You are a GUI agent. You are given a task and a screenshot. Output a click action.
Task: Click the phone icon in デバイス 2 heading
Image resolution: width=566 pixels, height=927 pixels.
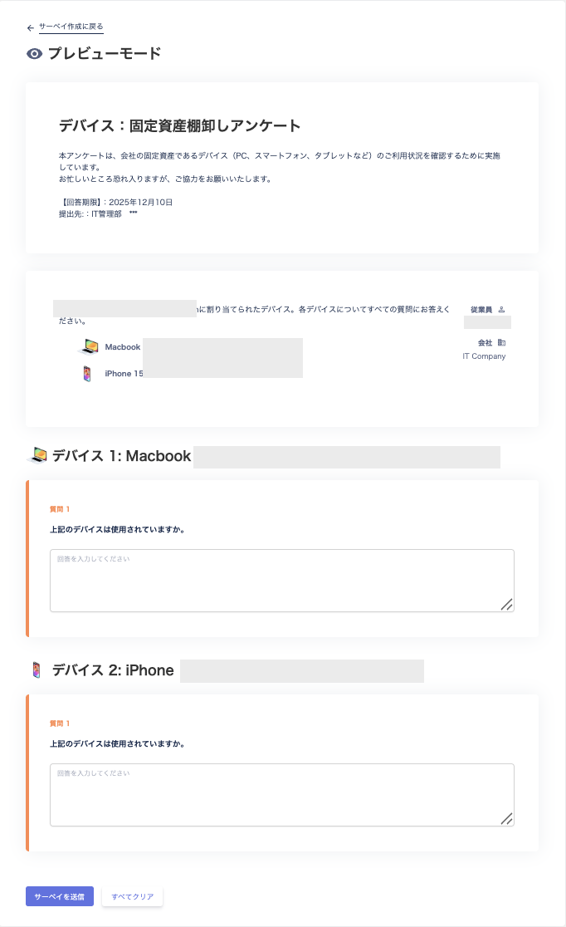pyautogui.click(x=37, y=669)
